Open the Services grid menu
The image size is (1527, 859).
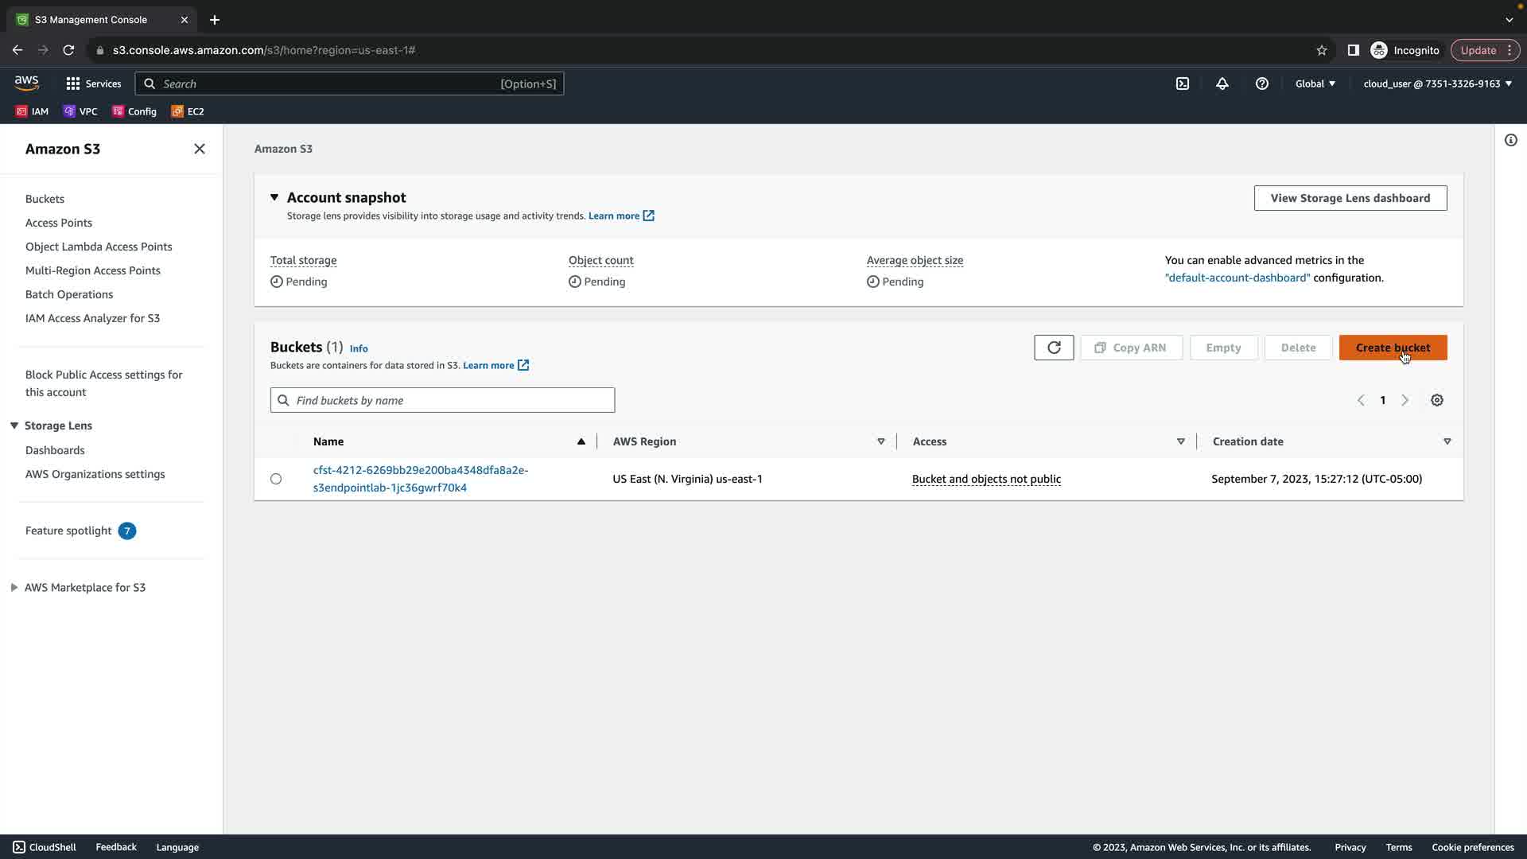(93, 84)
